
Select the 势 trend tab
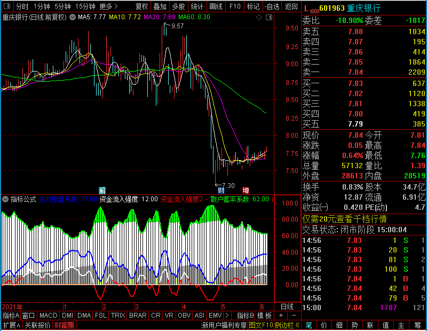coord(354,325)
